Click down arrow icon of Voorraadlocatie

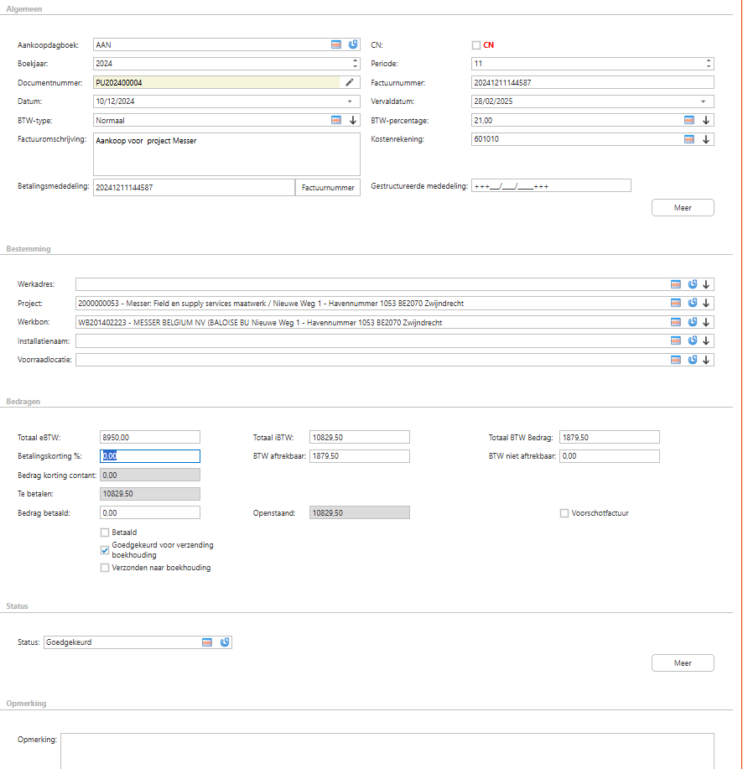(706, 360)
